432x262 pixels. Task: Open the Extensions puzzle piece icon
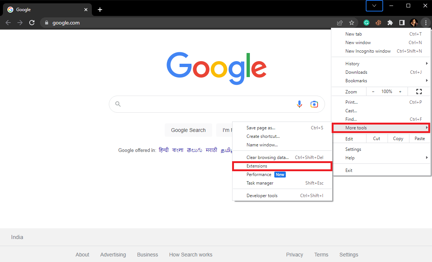tap(390, 23)
